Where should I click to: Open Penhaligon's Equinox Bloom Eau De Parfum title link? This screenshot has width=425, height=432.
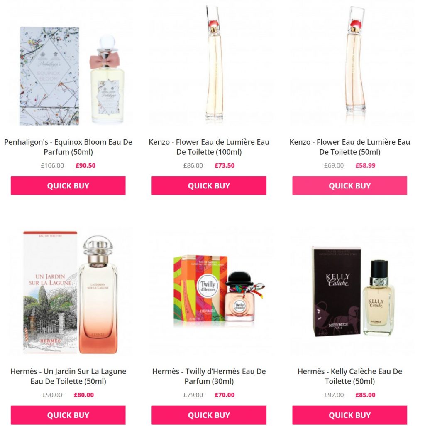click(68, 147)
